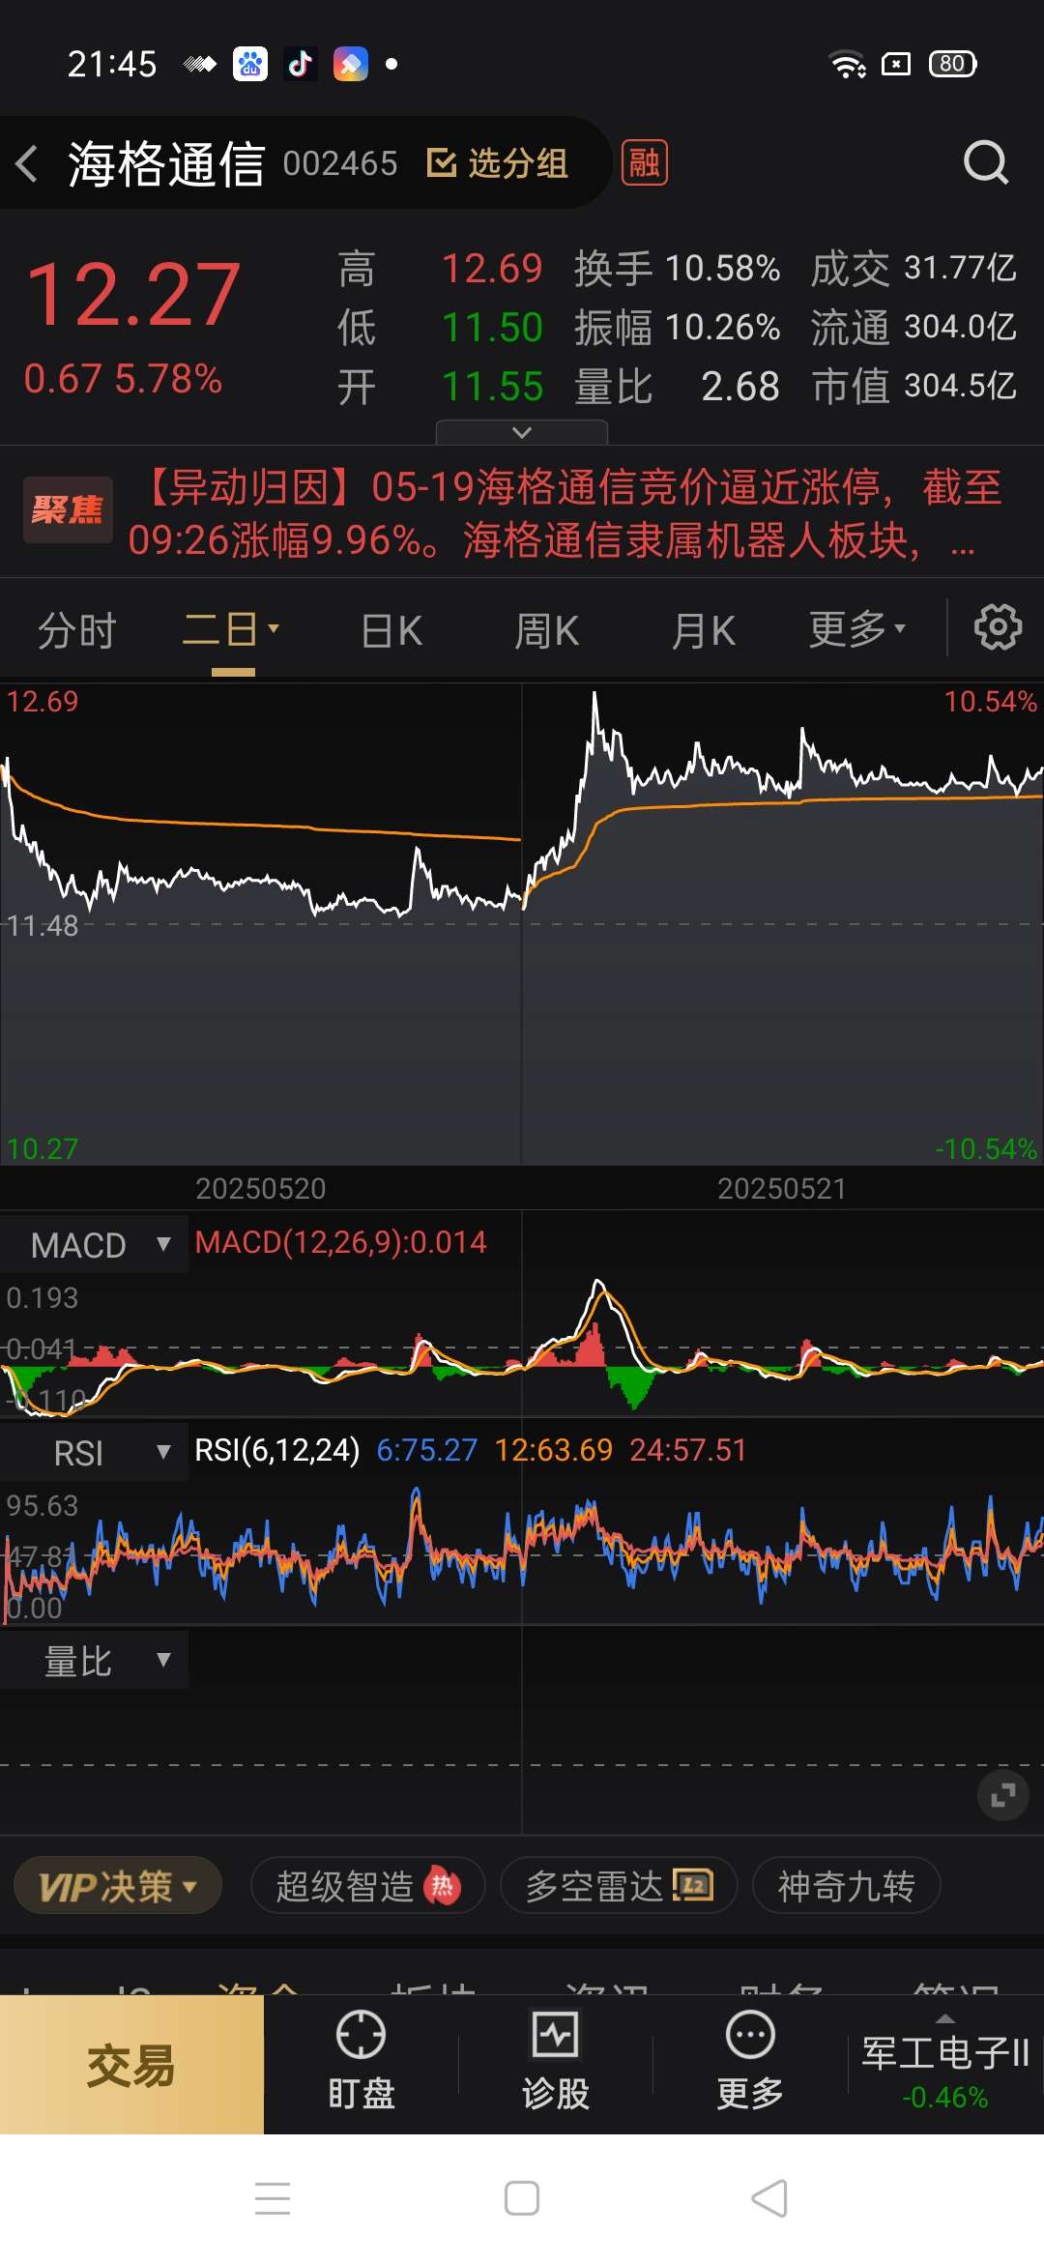The image size is (1044, 2262).
Task: Open 盯盘 watch icon
Action: point(362,2059)
